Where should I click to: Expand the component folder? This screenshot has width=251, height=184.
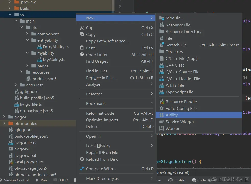click(x=27, y=34)
